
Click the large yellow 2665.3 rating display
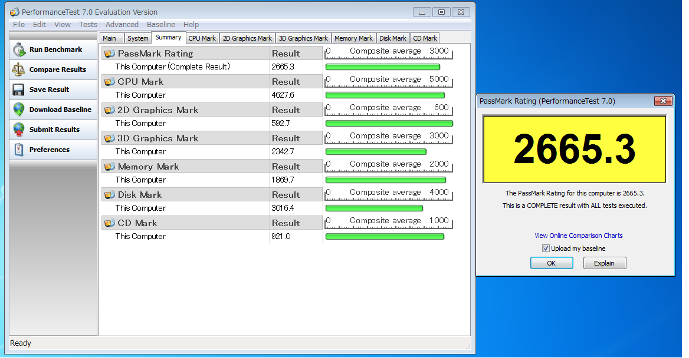tap(575, 149)
